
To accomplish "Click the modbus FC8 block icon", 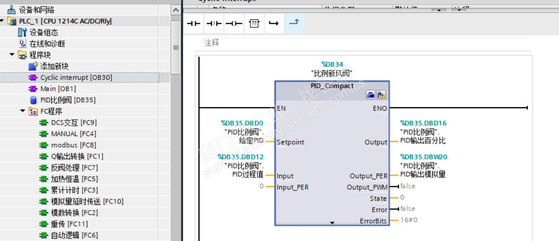I will pyautogui.click(x=44, y=145).
